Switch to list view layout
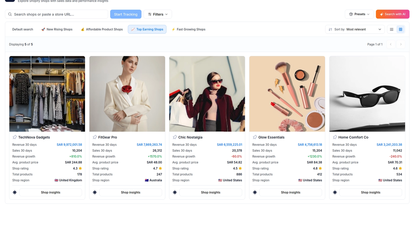Viewport: 415px width, 233px height. click(x=391, y=29)
